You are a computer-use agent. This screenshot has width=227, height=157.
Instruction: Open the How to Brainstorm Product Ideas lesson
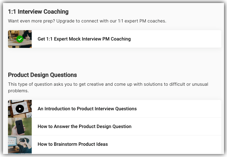pos(73,144)
